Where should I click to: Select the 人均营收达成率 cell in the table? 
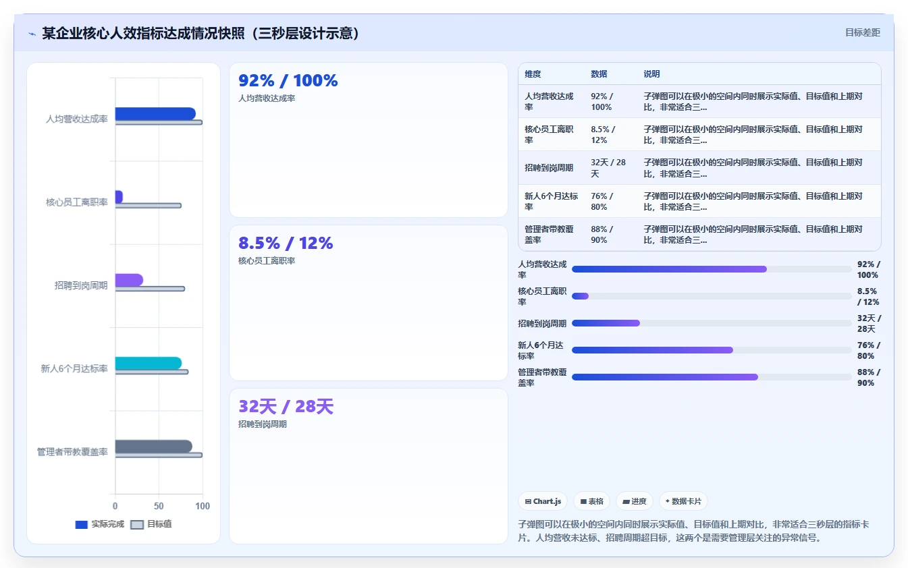tap(551, 102)
